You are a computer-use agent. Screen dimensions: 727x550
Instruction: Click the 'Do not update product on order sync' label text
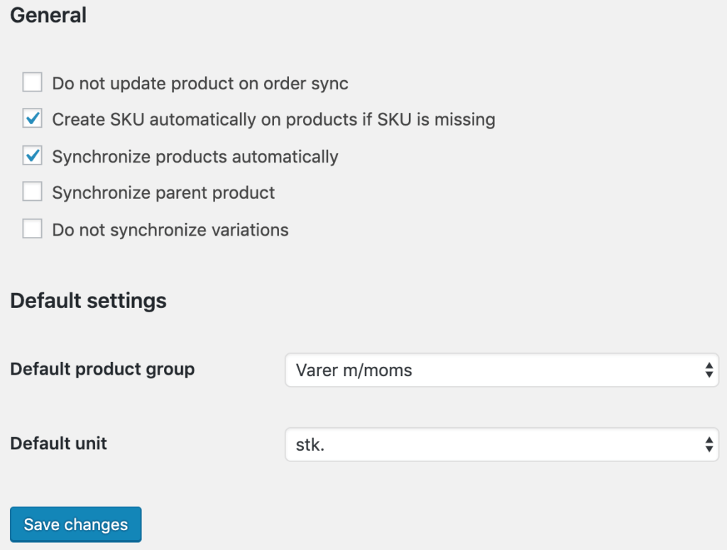click(199, 84)
